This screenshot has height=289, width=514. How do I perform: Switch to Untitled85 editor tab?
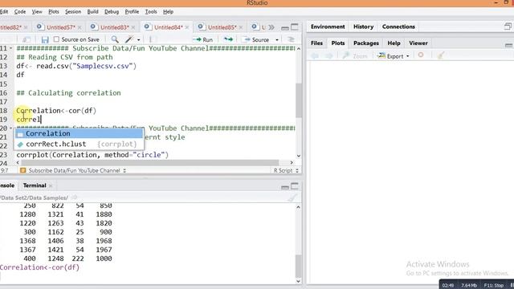tap(222, 27)
